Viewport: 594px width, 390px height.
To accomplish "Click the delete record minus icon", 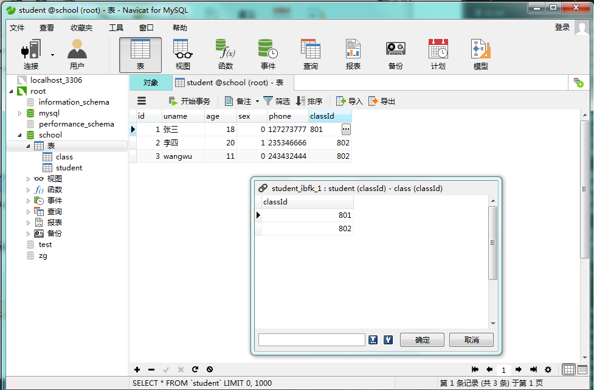I will coord(151,369).
